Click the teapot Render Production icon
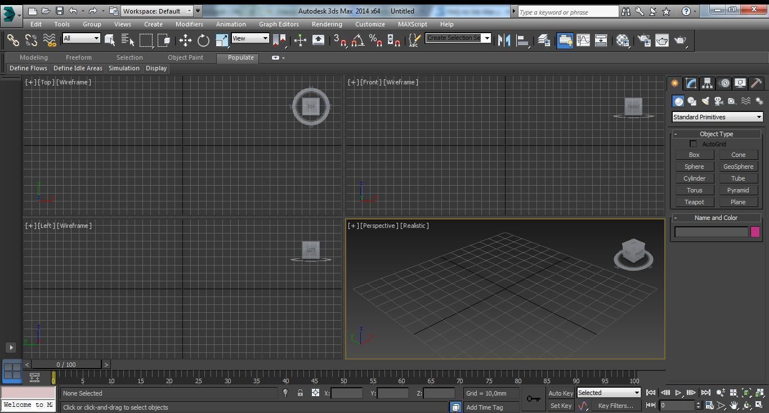The width and height of the screenshot is (769, 413). tap(680, 40)
